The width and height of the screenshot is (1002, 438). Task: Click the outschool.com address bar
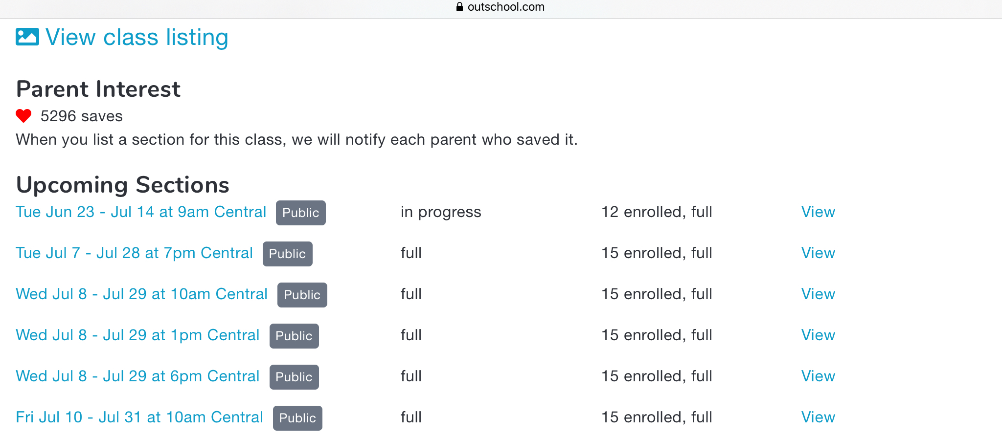(x=505, y=7)
